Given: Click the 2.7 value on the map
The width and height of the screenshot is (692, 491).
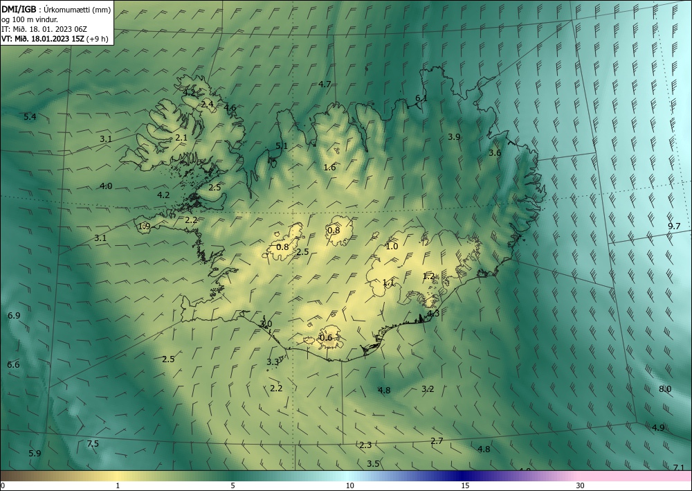Looking at the screenshot, I should [437, 440].
